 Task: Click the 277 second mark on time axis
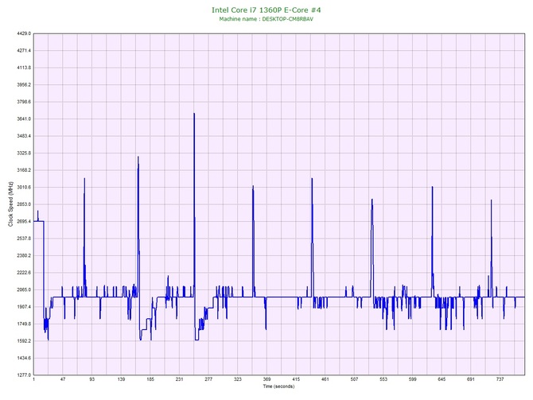pyautogui.click(x=208, y=380)
